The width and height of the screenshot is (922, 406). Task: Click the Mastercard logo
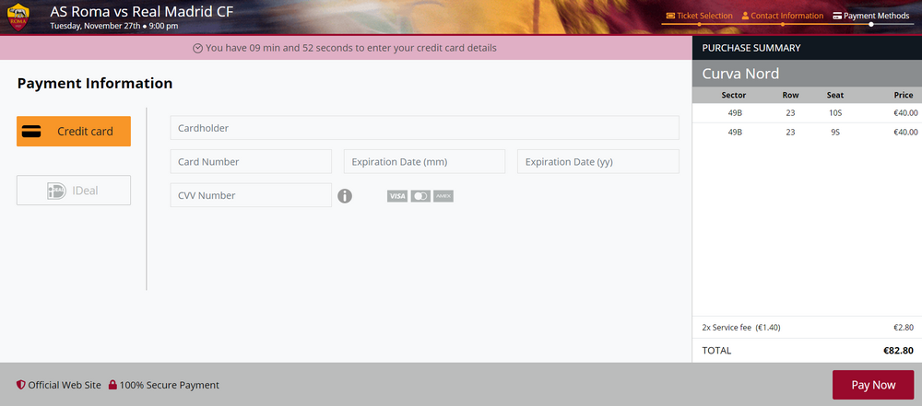420,196
